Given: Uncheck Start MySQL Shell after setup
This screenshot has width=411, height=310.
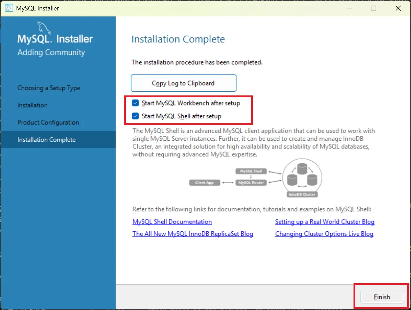Looking at the screenshot, I should click(135, 116).
